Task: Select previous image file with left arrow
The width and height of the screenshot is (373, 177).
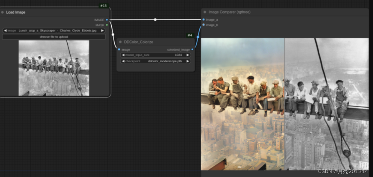Action: click(x=5, y=31)
